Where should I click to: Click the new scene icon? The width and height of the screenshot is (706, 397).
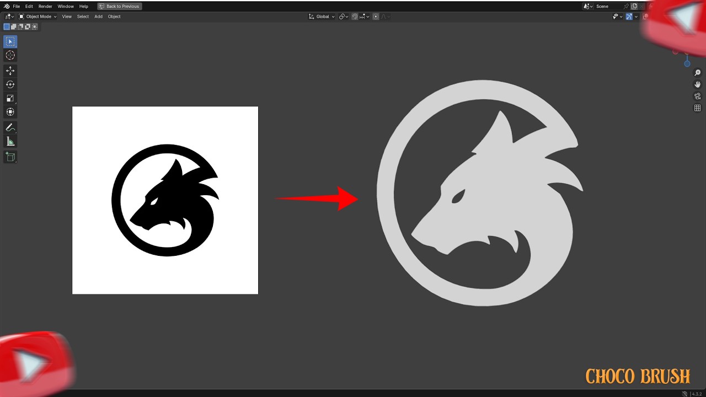point(634,6)
